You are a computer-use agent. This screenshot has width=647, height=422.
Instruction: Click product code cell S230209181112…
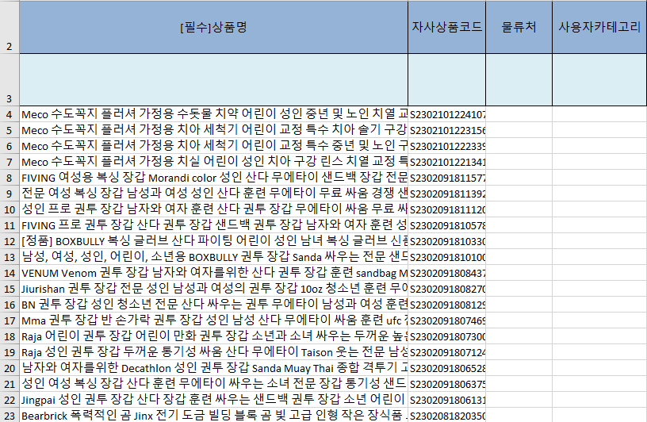coord(447,209)
